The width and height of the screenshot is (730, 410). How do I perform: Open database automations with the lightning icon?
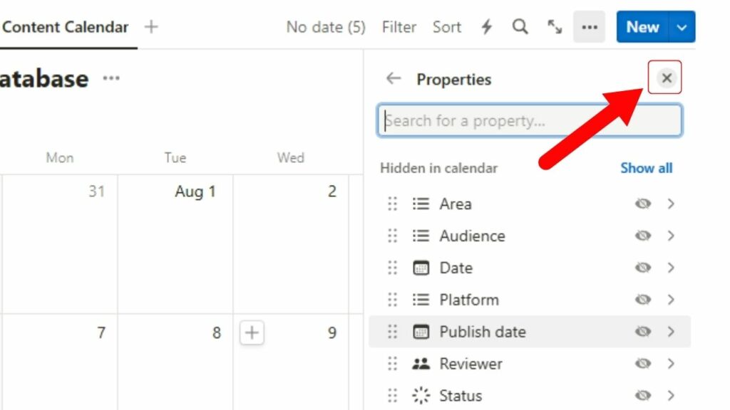click(x=485, y=27)
